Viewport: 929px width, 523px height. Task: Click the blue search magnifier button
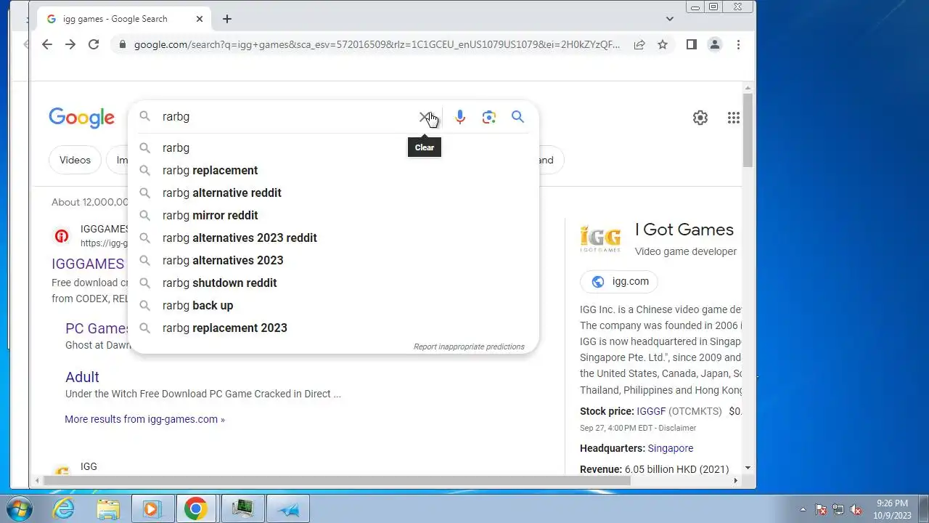pyautogui.click(x=517, y=117)
